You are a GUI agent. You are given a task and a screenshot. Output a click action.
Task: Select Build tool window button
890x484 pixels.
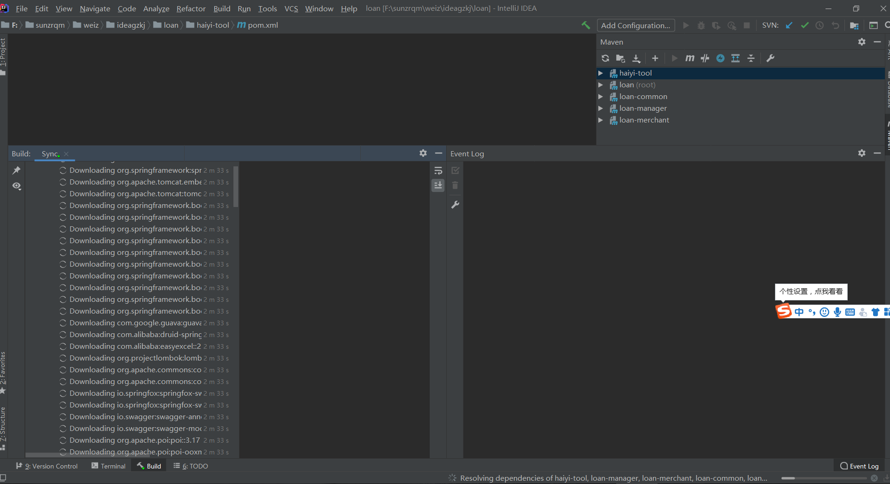click(149, 466)
